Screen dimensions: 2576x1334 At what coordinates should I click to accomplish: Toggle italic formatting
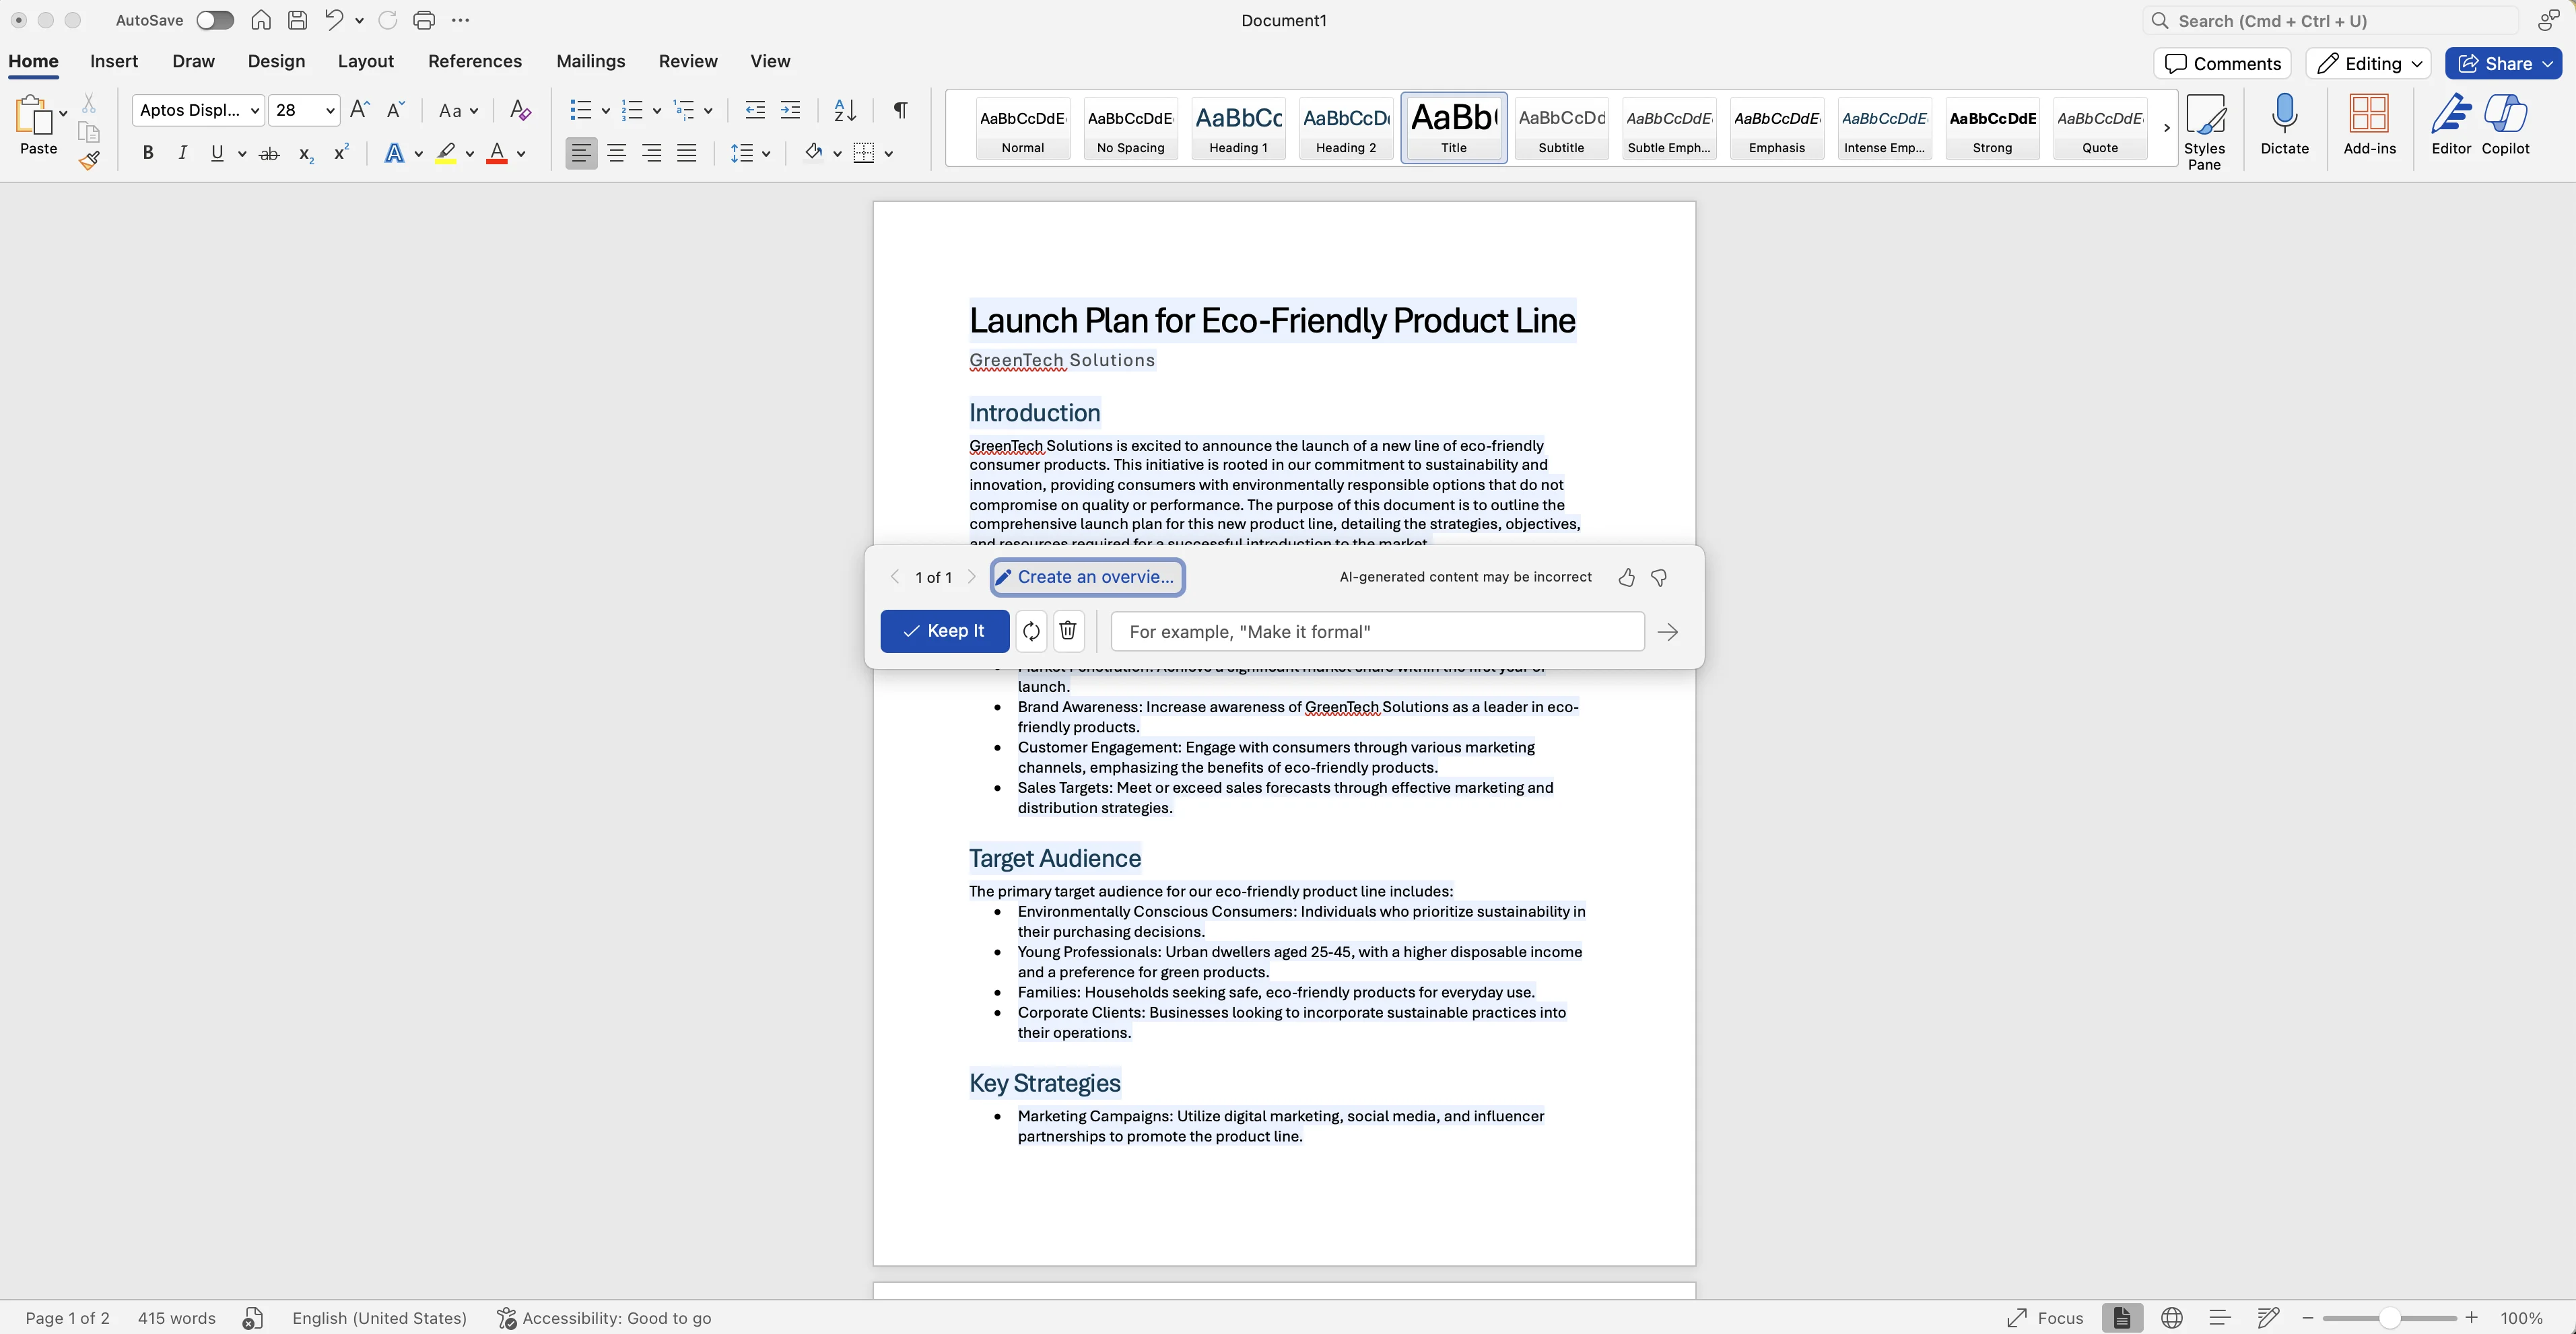pyautogui.click(x=182, y=153)
